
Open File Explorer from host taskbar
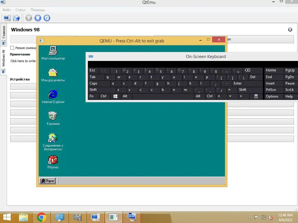pos(24,217)
